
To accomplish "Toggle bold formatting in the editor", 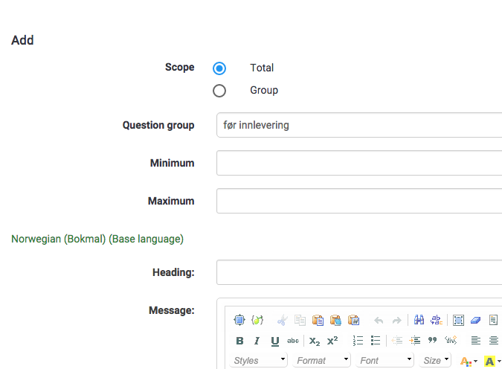I will click(239, 341).
